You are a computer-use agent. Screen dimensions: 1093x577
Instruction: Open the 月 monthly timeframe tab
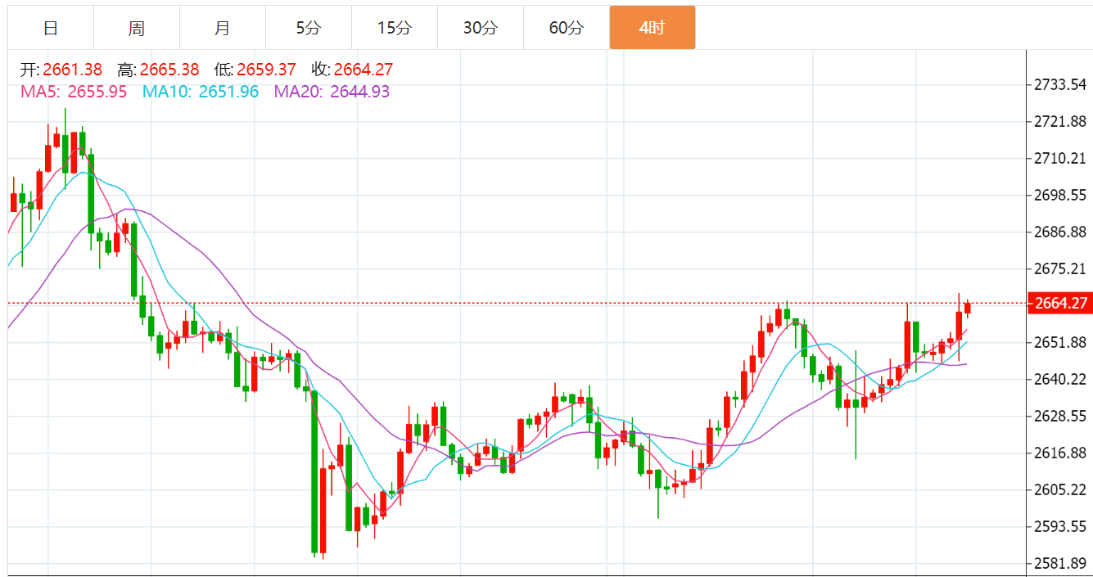(223, 28)
